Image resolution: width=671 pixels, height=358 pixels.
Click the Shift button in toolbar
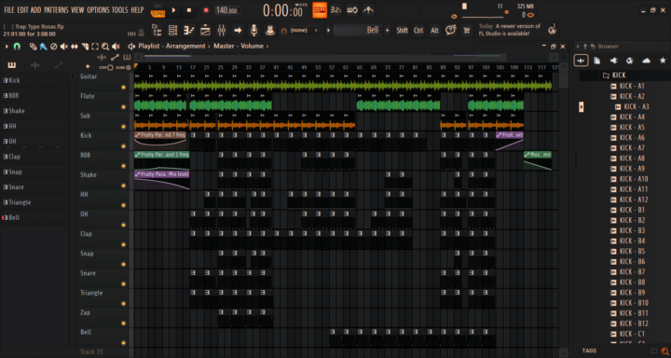[x=403, y=31]
